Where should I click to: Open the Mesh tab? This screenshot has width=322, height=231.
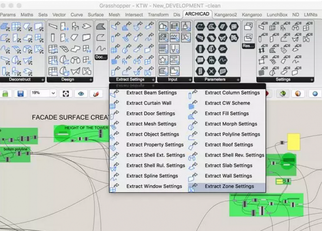(114, 14)
